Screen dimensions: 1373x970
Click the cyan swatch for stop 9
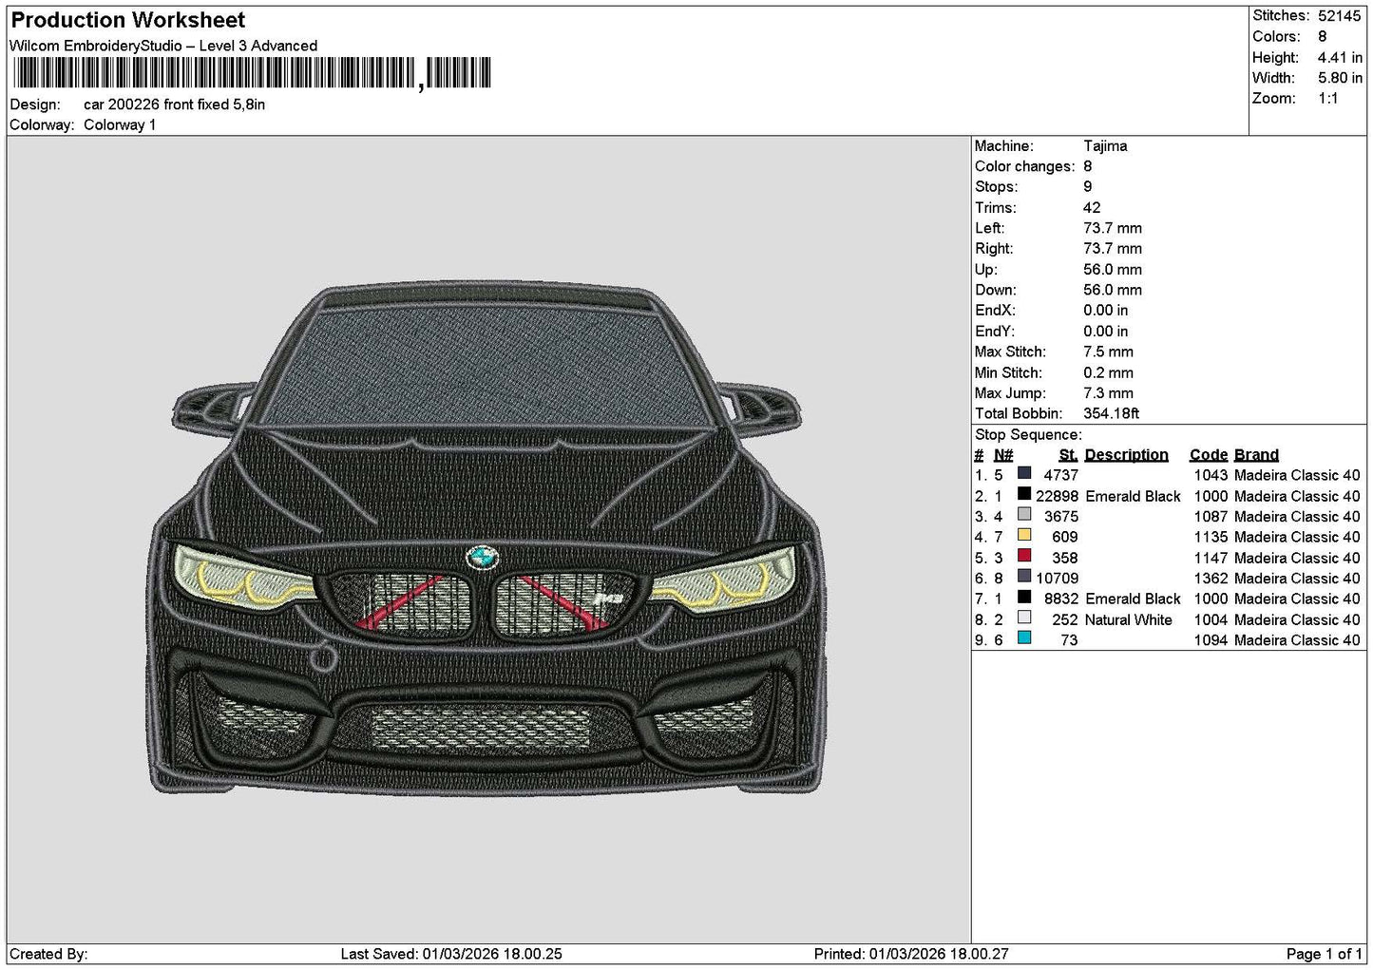[1024, 638]
